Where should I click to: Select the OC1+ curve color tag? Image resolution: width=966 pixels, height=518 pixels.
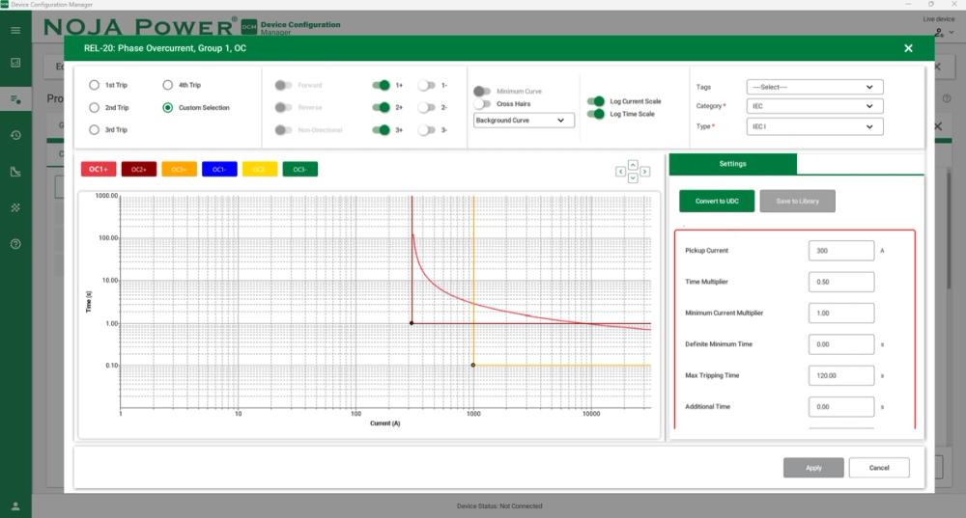click(99, 169)
